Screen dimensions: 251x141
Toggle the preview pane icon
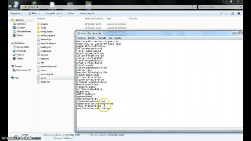point(232,13)
